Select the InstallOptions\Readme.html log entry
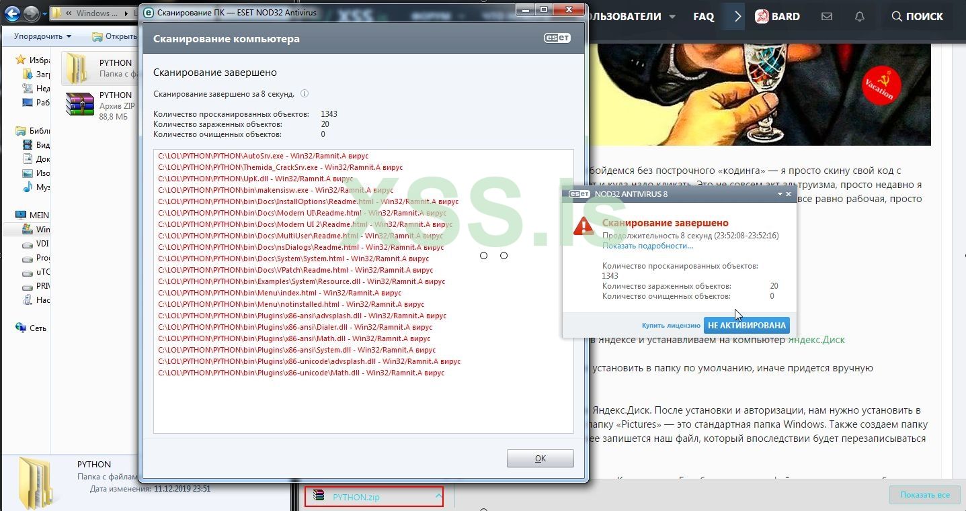 (309, 201)
